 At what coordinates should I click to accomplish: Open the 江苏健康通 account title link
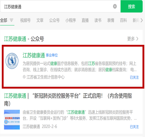pos(34,55)
